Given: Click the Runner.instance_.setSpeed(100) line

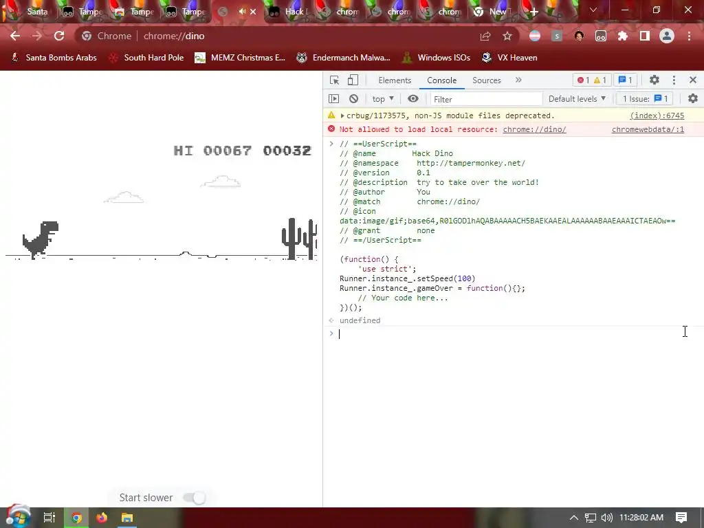Looking at the screenshot, I should [407, 278].
